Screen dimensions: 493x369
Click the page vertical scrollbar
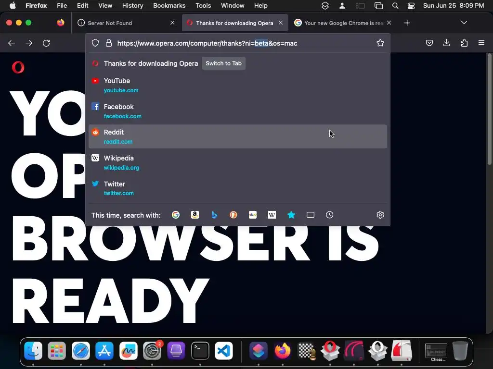(x=489, y=109)
